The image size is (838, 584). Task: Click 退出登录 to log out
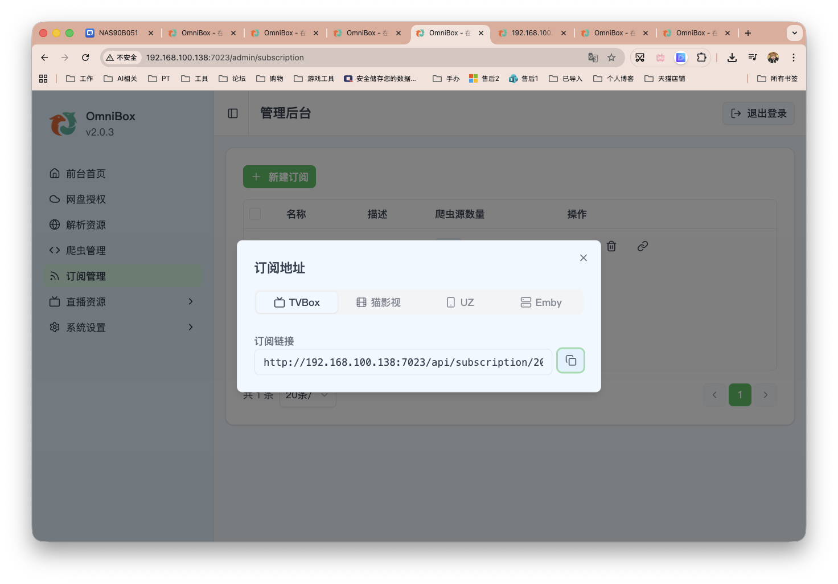pos(758,113)
